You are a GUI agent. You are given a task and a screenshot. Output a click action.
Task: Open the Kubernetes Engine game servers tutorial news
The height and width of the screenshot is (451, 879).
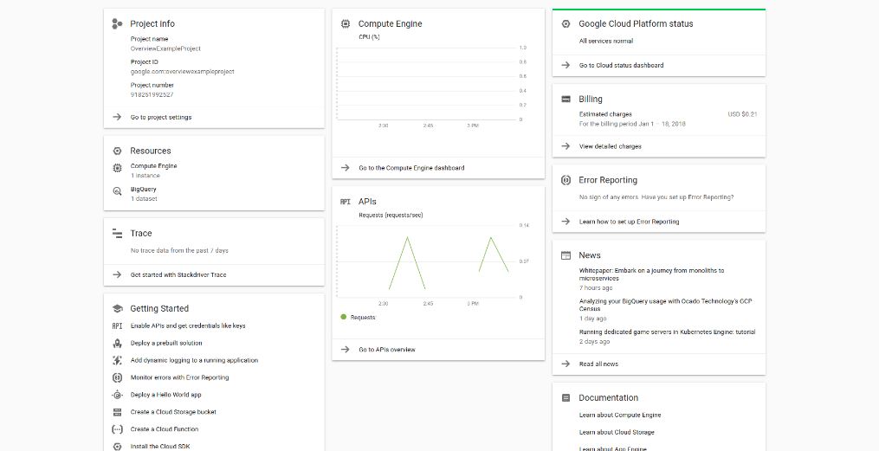point(667,332)
